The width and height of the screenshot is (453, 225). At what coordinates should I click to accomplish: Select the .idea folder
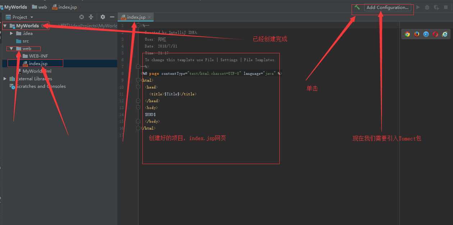27,33
